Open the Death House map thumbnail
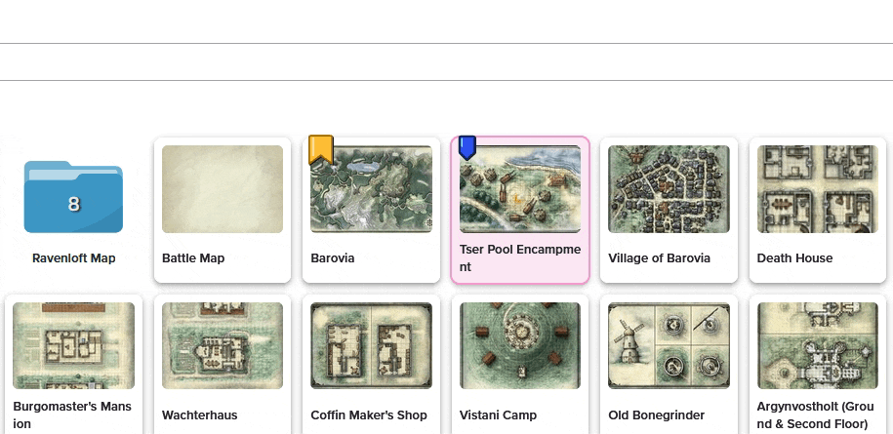The width and height of the screenshot is (893, 434). (x=817, y=189)
